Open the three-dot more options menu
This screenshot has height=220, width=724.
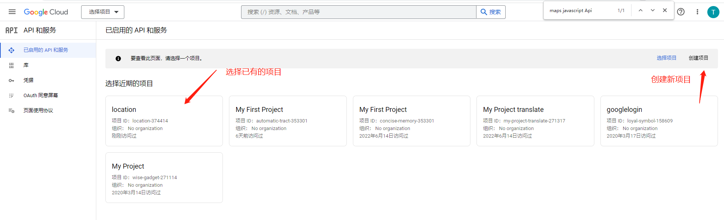click(x=697, y=12)
